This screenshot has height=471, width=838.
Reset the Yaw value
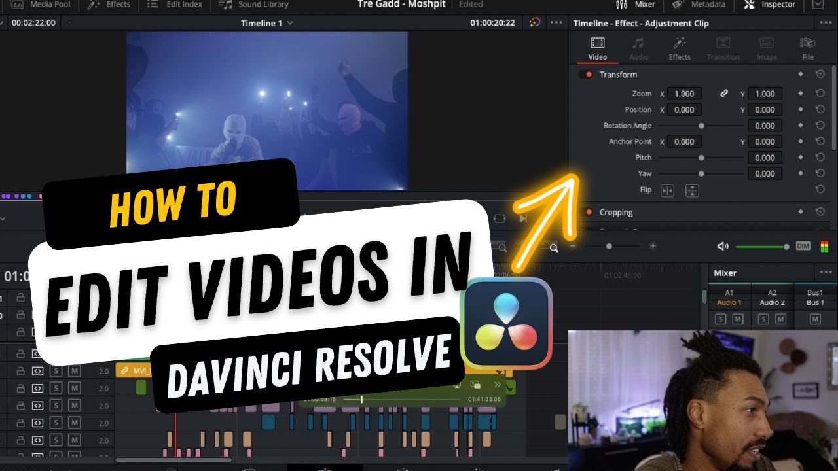pos(820,173)
